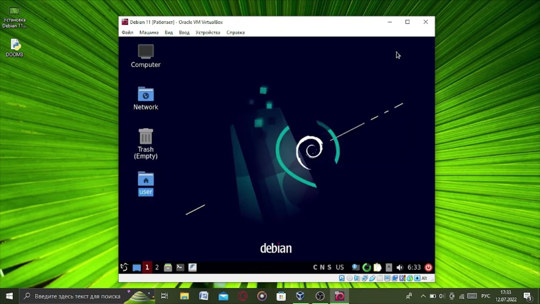
Task: Open the Машина menu in VirtualBox
Action: pos(149,33)
